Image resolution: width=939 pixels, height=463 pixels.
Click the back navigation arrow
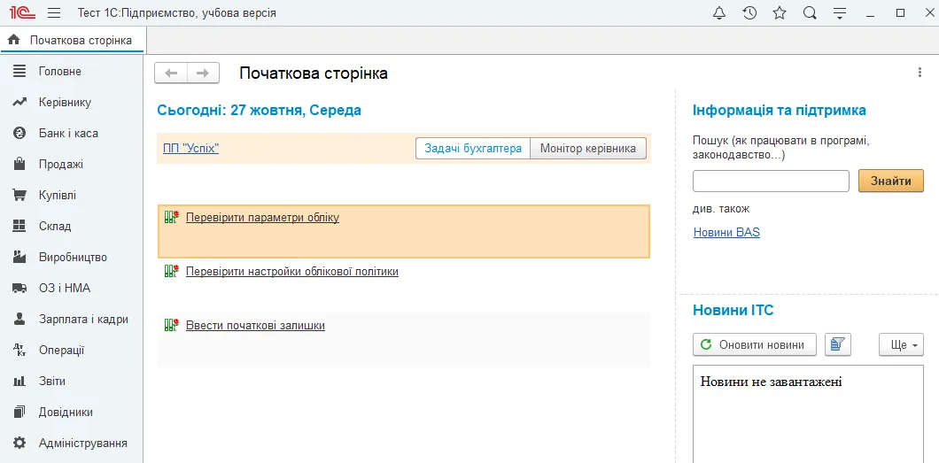171,73
